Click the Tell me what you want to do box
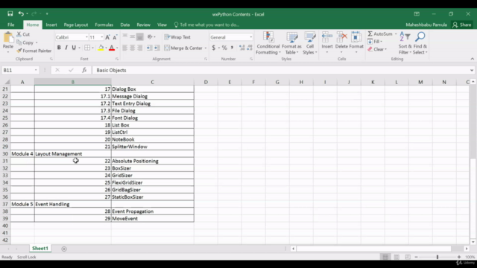 [207, 25]
